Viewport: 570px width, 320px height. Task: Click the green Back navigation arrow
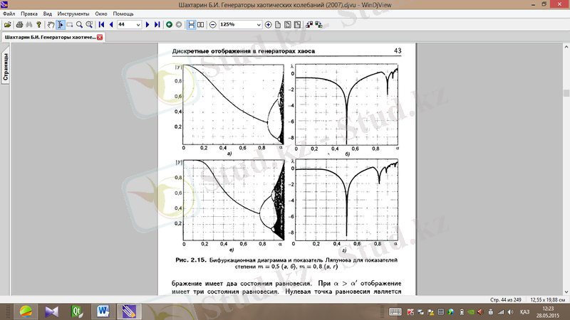tap(169, 25)
